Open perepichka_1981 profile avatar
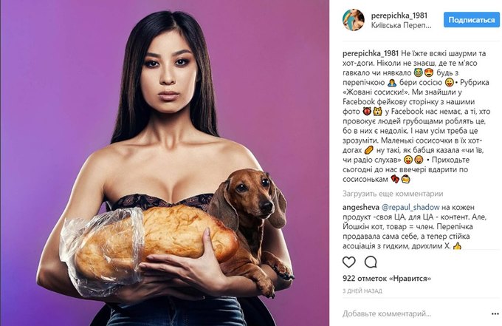The height and width of the screenshot is (326, 502). coord(354,20)
